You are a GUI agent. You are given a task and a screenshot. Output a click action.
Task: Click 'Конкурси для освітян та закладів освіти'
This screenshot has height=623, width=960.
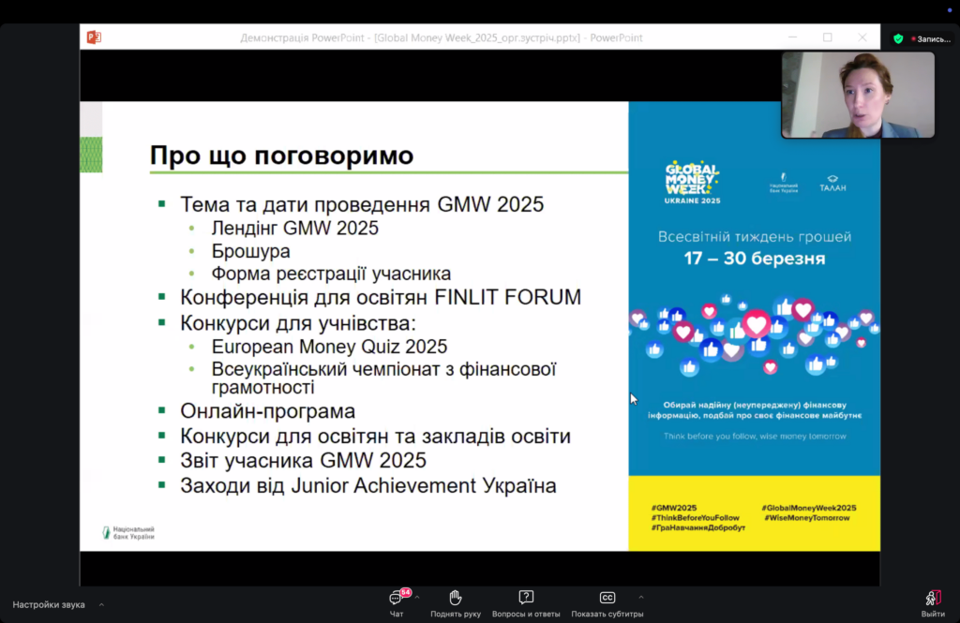pyautogui.click(x=375, y=437)
